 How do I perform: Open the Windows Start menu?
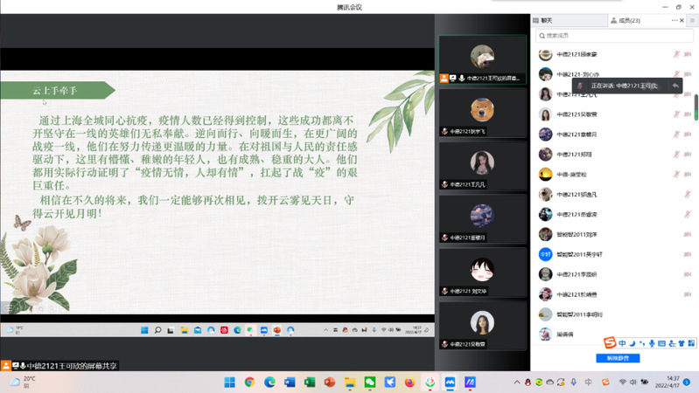coord(230,382)
